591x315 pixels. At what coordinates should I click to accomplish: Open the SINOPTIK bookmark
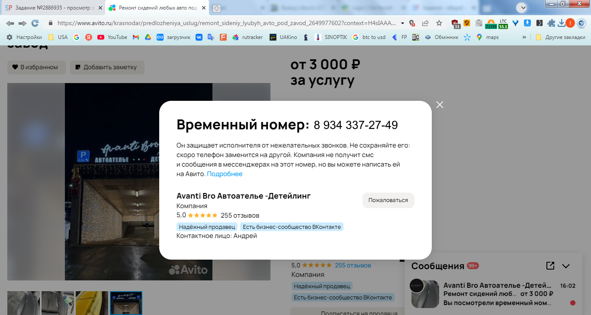pyautogui.click(x=331, y=37)
